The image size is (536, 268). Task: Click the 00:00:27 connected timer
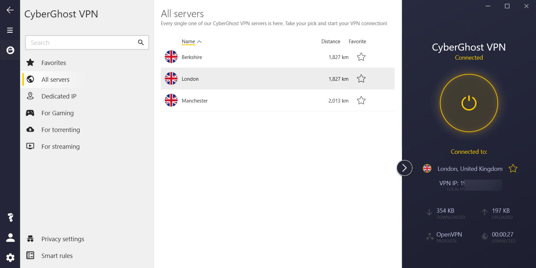pyautogui.click(x=503, y=234)
